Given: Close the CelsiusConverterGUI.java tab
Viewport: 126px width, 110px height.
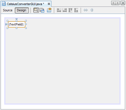Looking at the screenshot, I should pyautogui.click(x=49, y=4).
